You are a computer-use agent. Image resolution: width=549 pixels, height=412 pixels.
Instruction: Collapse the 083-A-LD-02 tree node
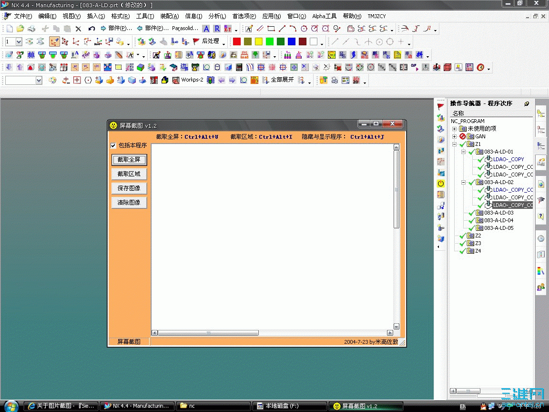click(x=462, y=182)
